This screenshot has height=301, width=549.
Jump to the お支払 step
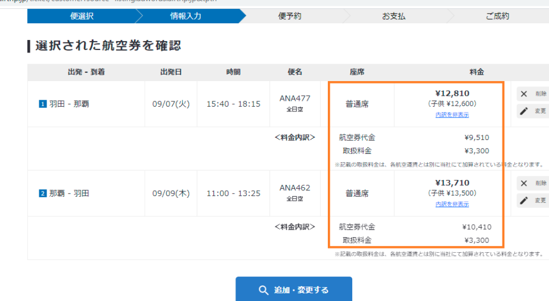coord(393,16)
